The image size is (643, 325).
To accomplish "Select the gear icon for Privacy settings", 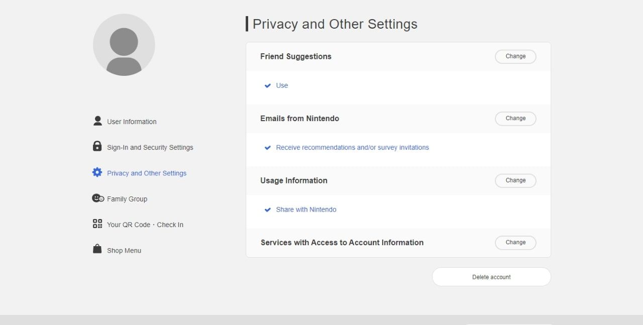I will (97, 172).
